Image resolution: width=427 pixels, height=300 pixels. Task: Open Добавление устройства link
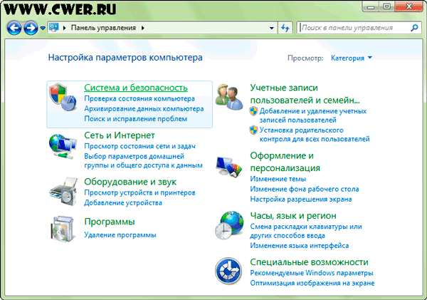coord(122,202)
